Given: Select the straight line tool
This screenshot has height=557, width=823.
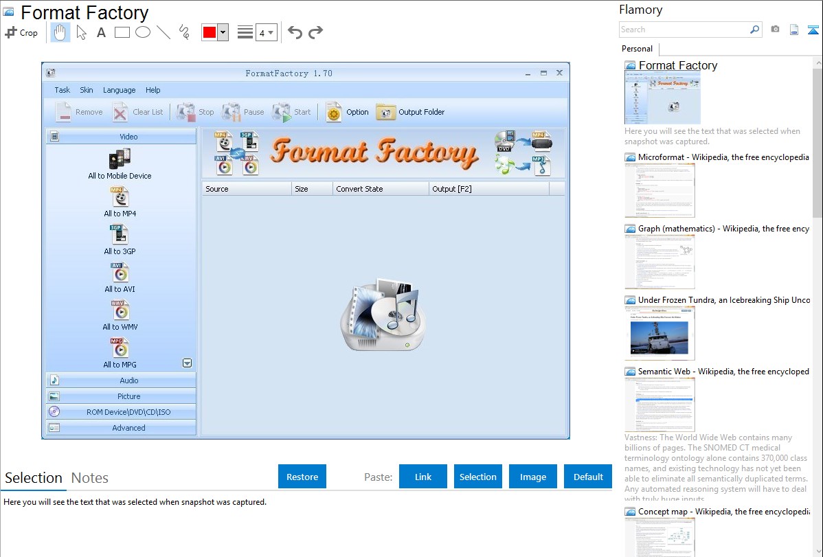Looking at the screenshot, I should point(164,32).
